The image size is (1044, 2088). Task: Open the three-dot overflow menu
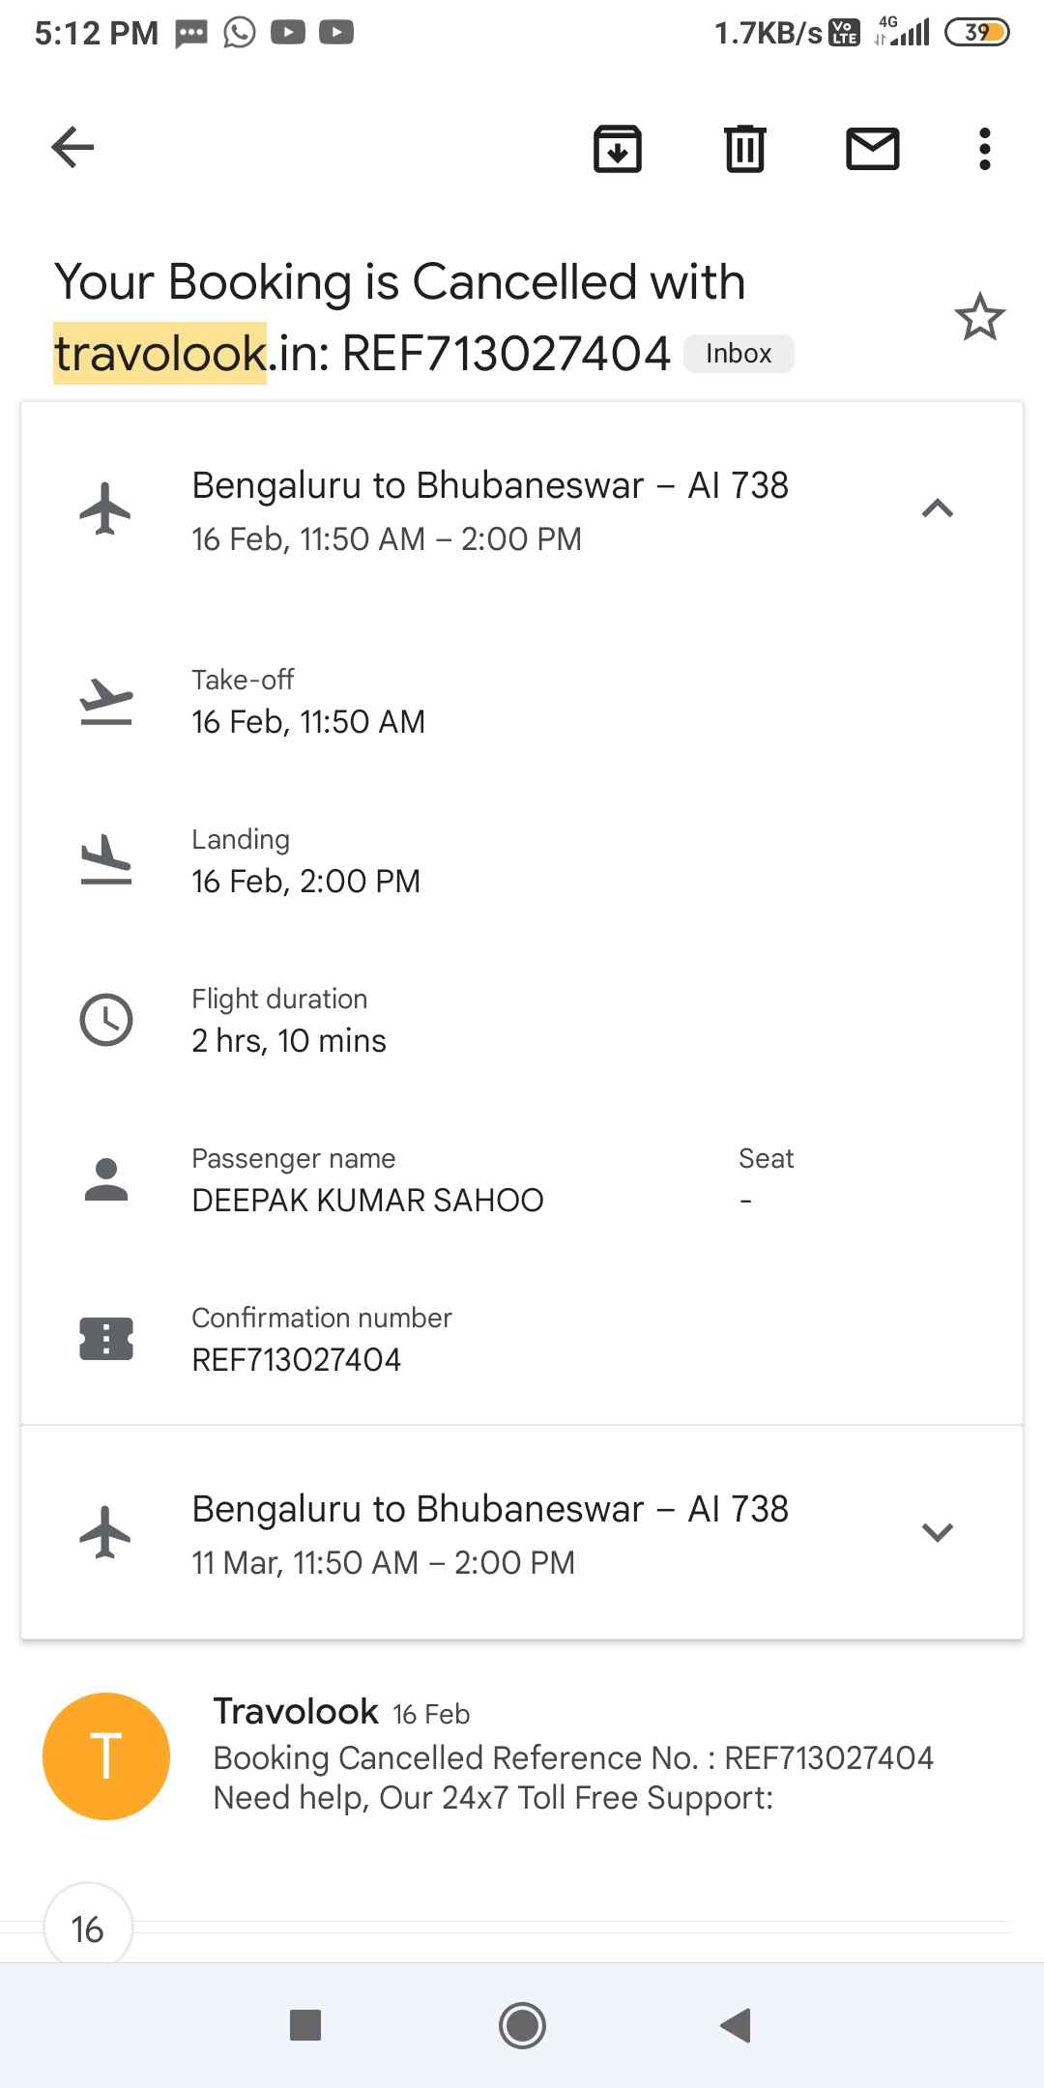(x=984, y=149)
